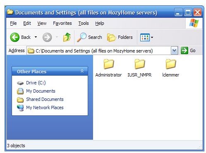206x153 pixels.
Task: Collapse the Other Places panel
Action: click(x=82, y=71)
